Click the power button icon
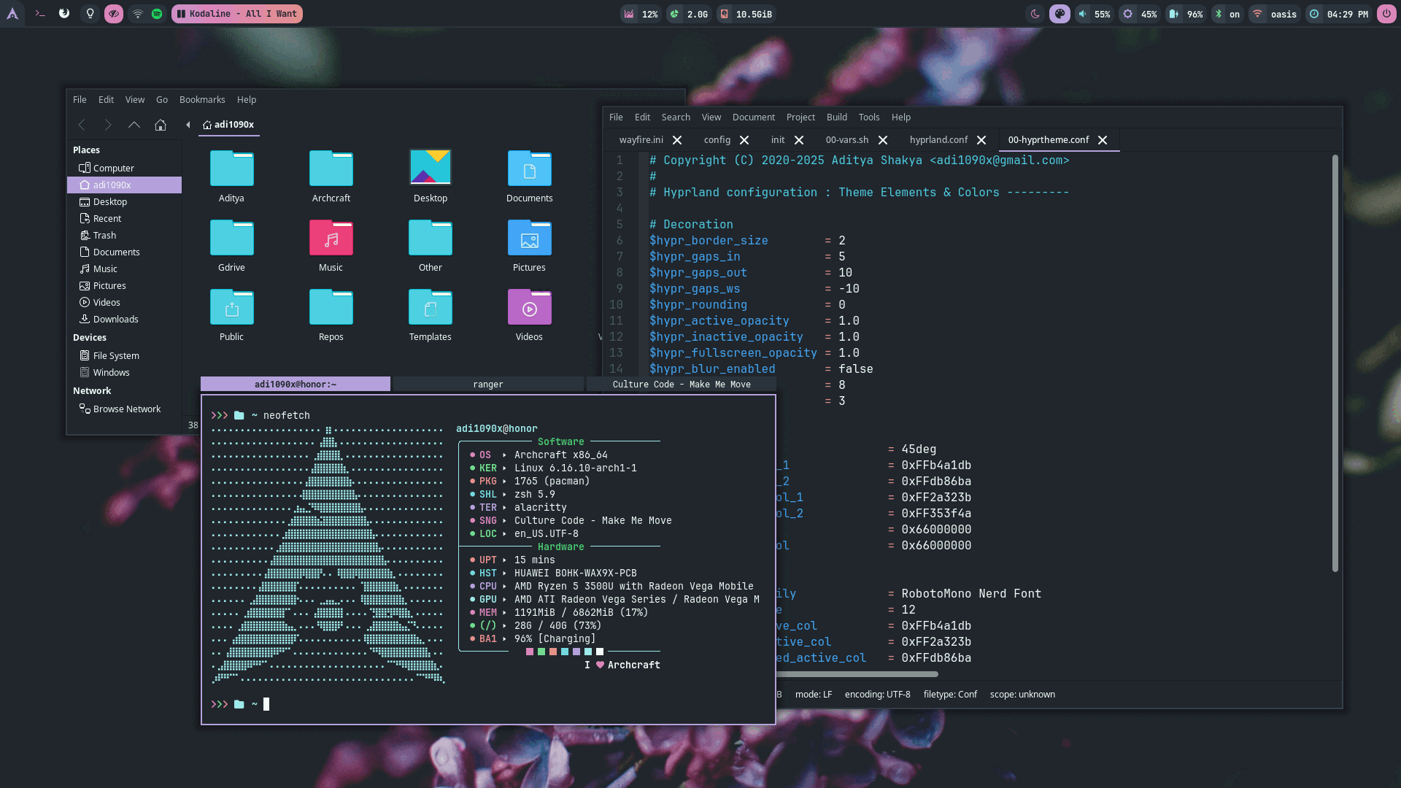This screenshot has height=788, width=1401. coord(1386,14)
